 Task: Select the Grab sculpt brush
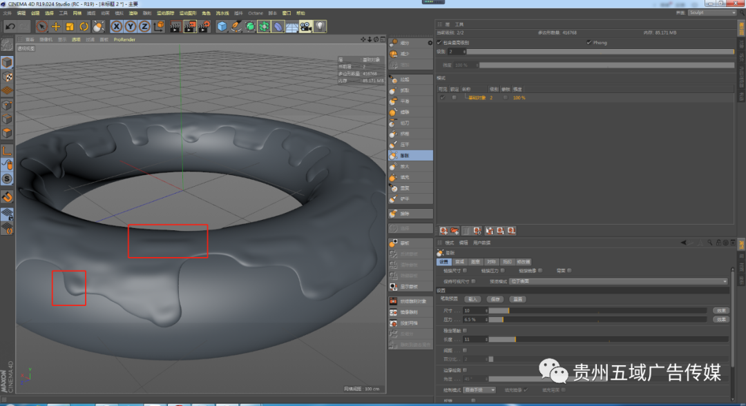410,90
